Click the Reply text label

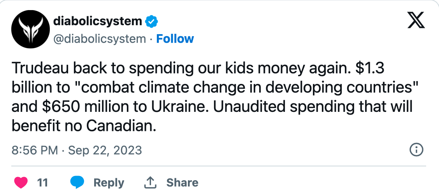(x=109, y=183)
